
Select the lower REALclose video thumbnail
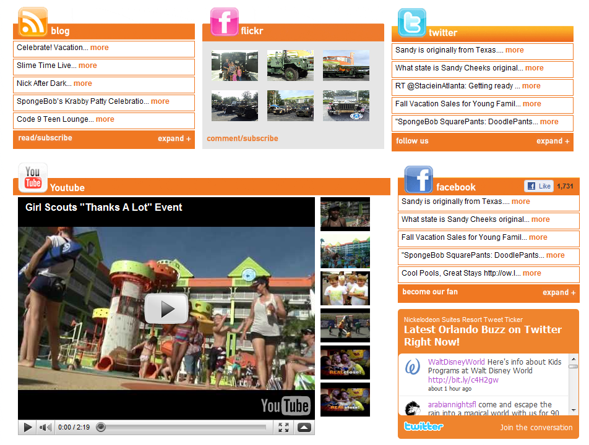pyautogui.click(x=345, y=400)
